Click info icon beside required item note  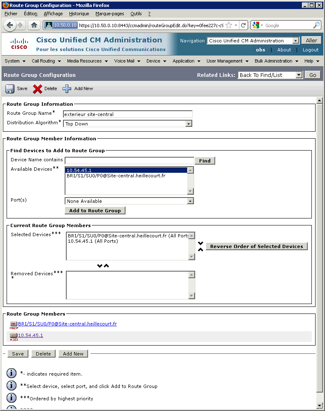click(12, 373)
